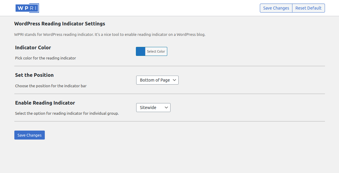Open the Select Color picker button
This screenshot has width=339, height=173.
coord(156,51)
